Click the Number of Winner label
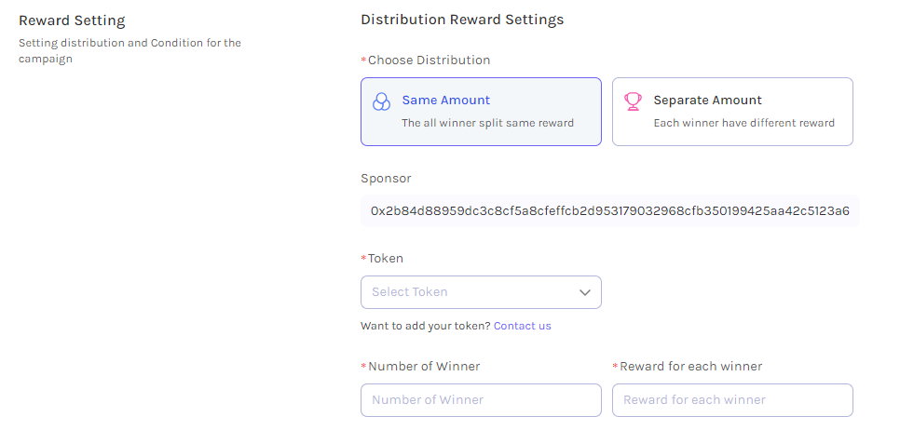This screenshot has width=900, height=430. tap(424, 367)
